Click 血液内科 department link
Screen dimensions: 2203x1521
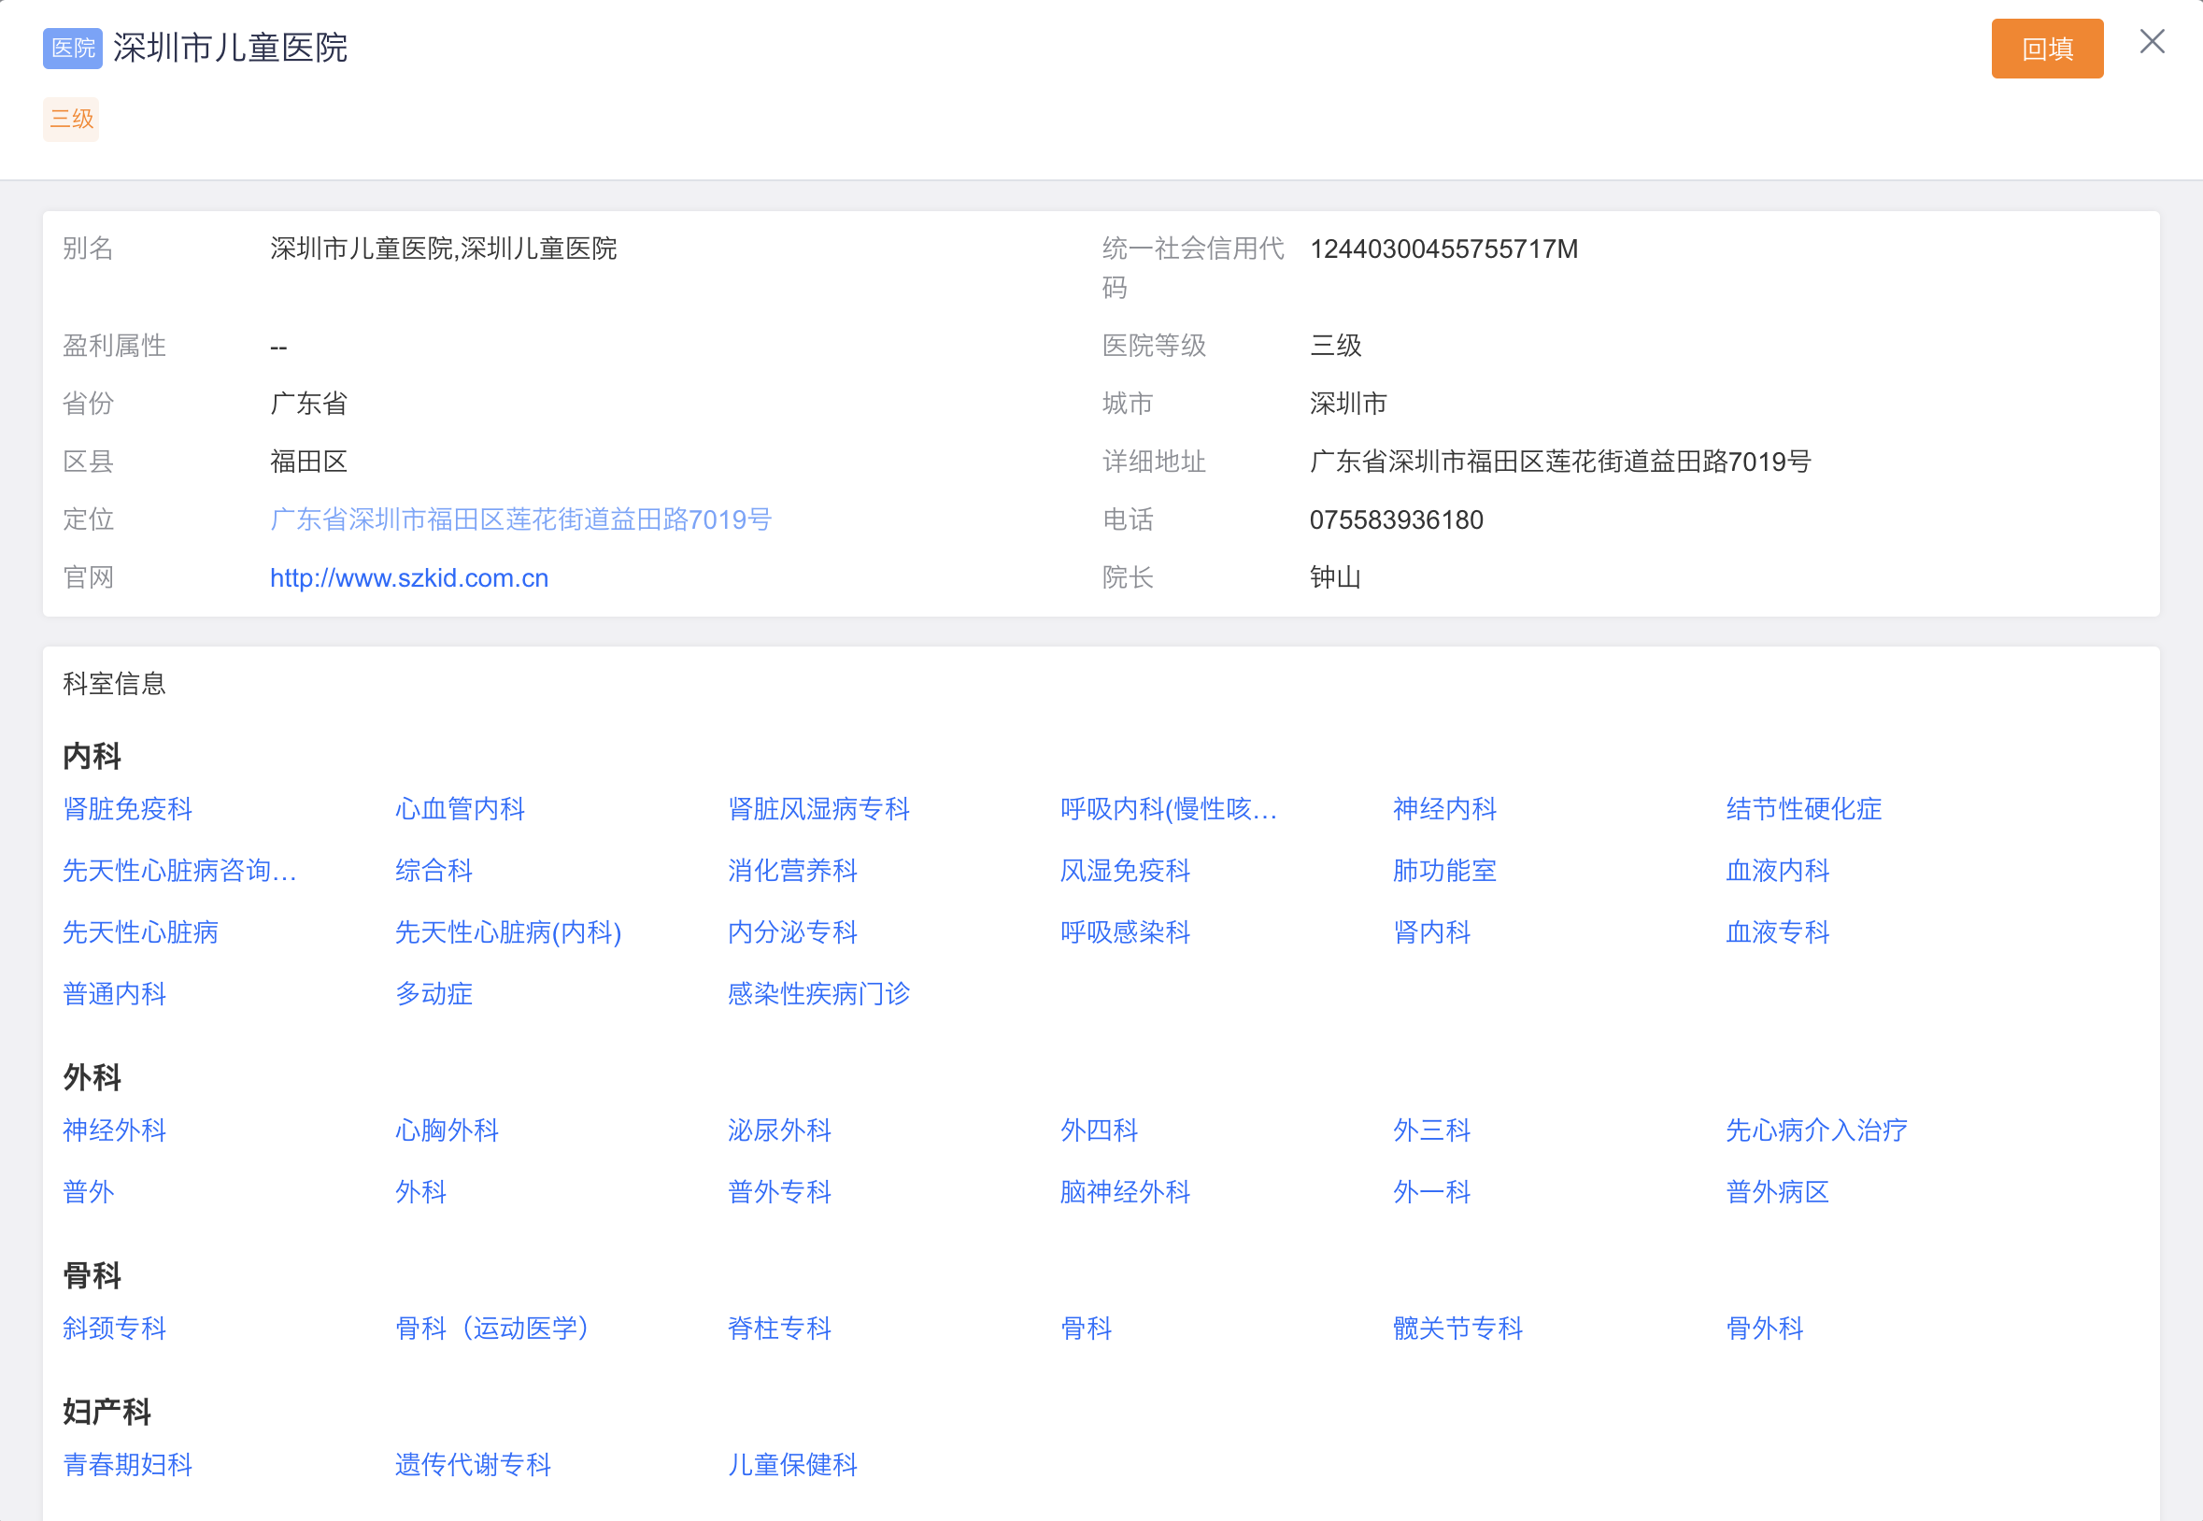[1777, 871]
